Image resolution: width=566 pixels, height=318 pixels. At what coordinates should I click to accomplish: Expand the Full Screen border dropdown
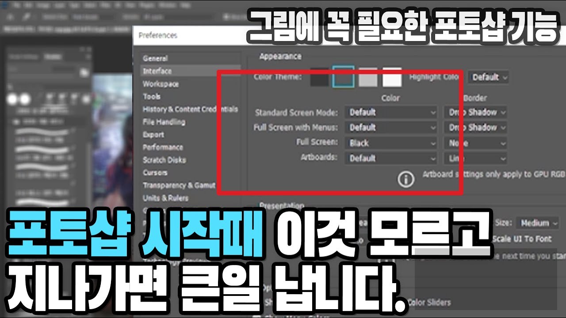[x=475, y=143]
